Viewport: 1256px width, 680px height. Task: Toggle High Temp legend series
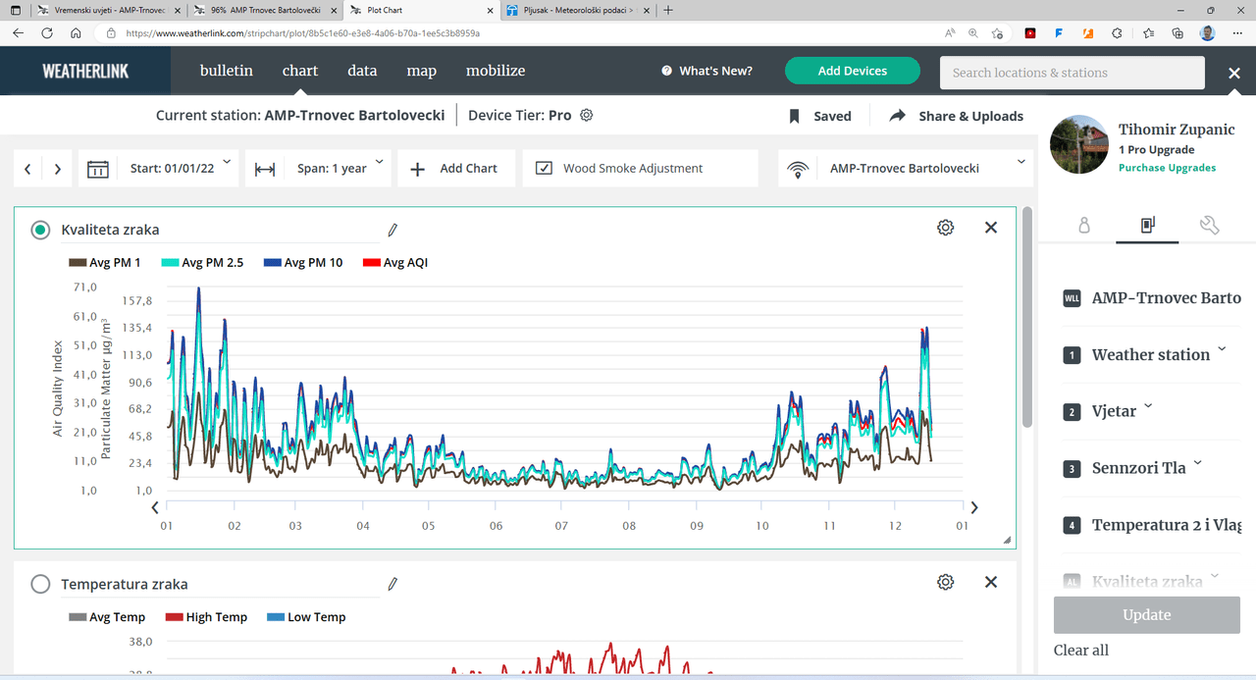pos(206,617)
